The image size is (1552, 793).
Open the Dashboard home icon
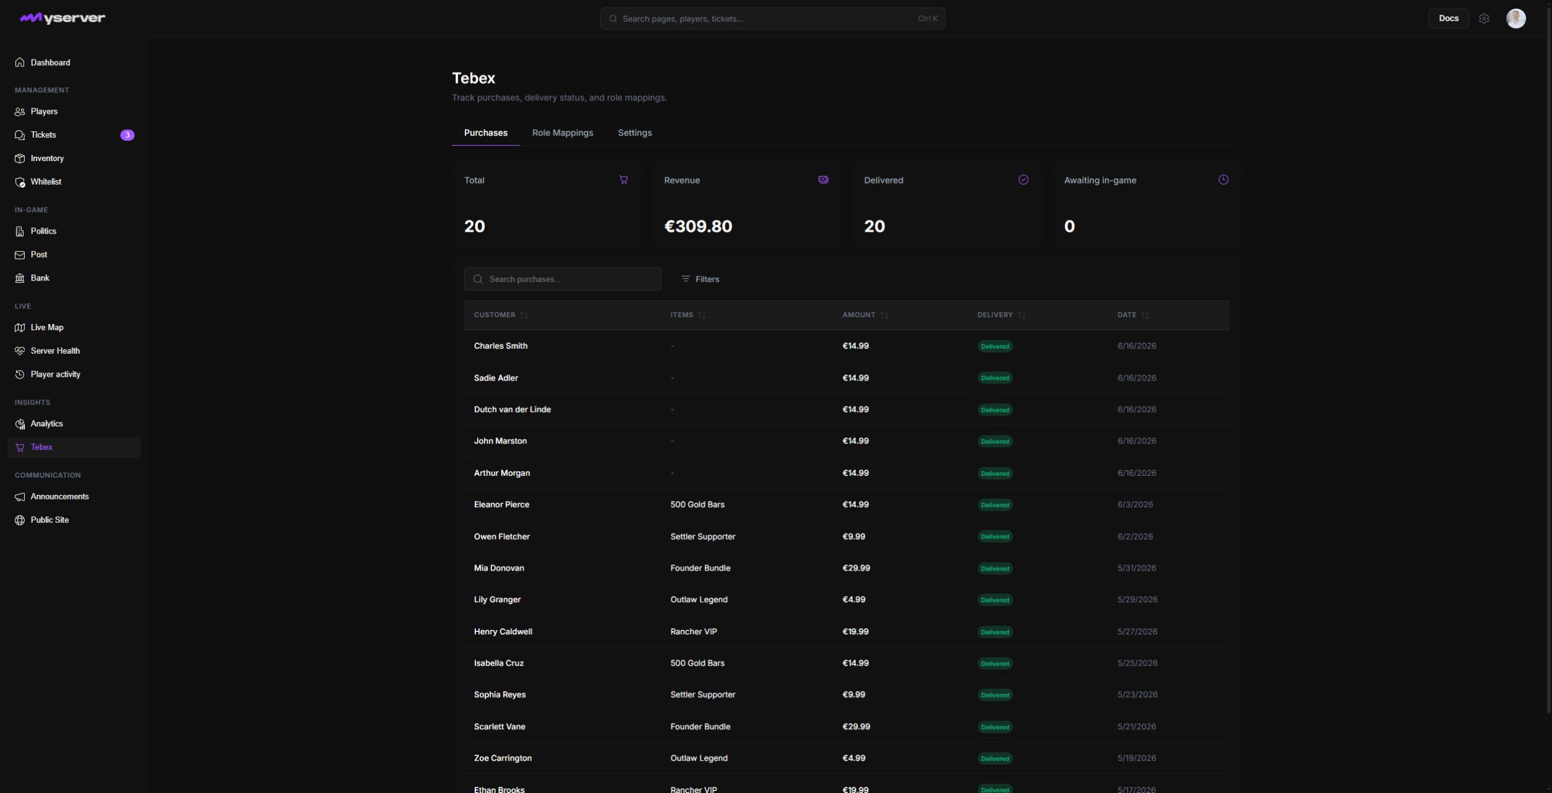click(20, 63)
